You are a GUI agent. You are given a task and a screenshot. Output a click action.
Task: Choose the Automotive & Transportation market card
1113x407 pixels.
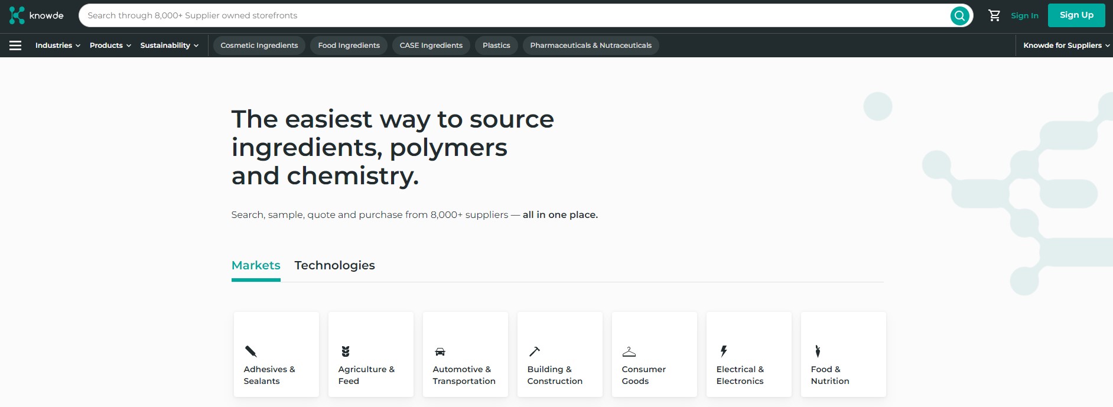pos(466,354)
